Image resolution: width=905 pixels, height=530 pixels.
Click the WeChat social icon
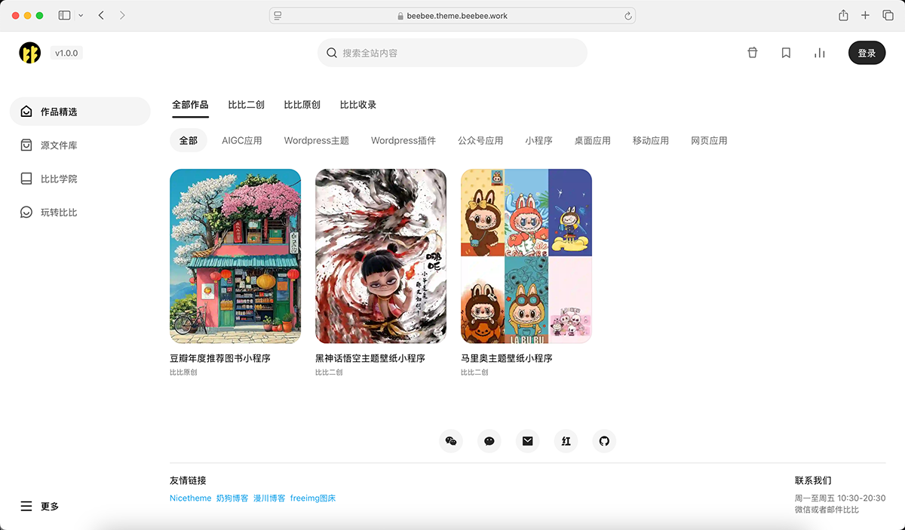451,441
